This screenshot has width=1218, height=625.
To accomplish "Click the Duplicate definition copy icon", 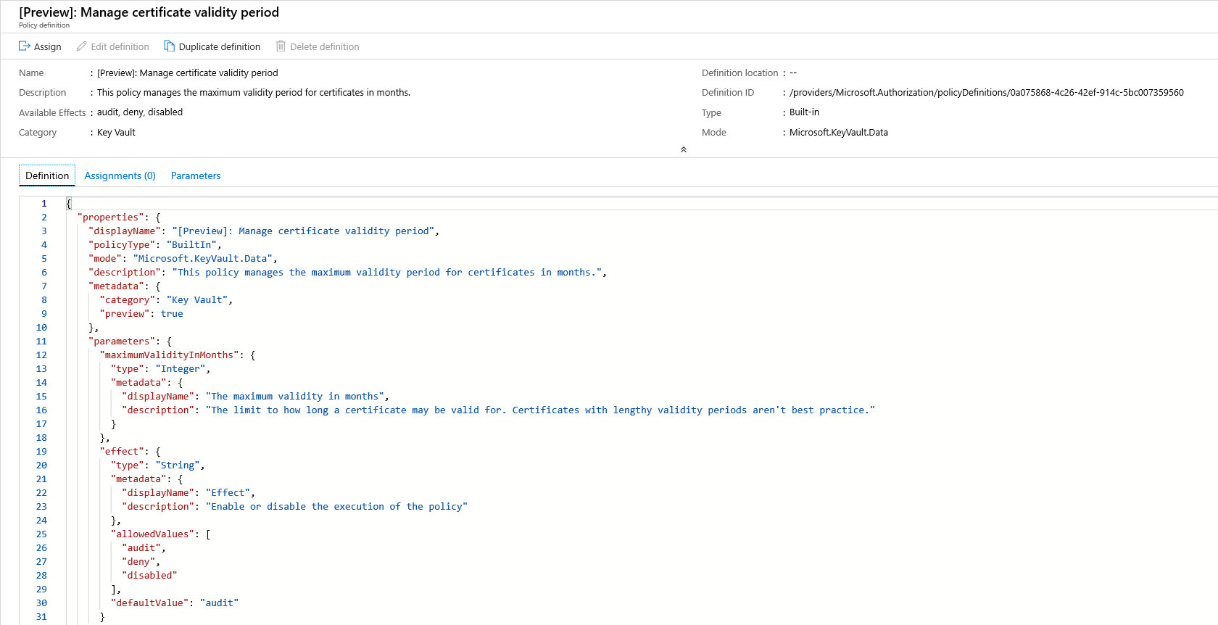I will [170, 46].
